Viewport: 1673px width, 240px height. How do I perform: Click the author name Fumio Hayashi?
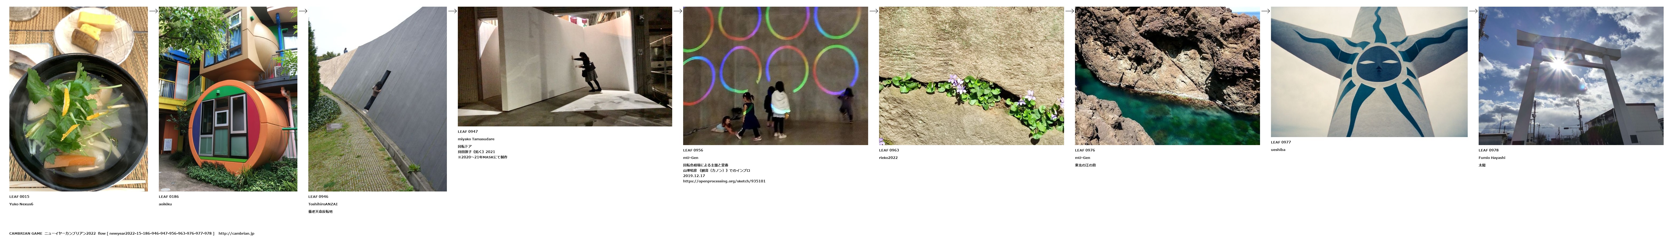coord(1492,158)
